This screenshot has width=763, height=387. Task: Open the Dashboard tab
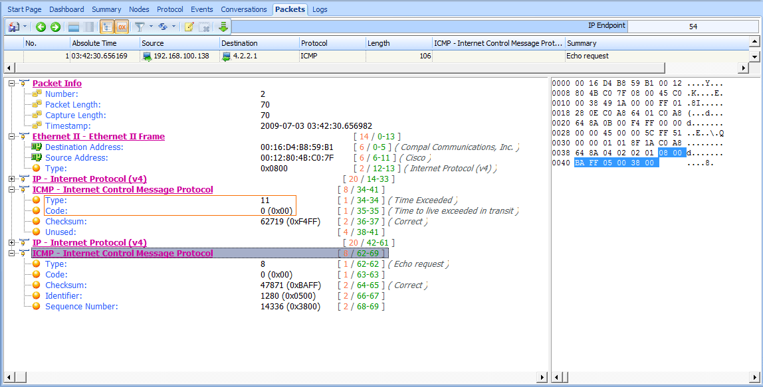pos(66,9)
